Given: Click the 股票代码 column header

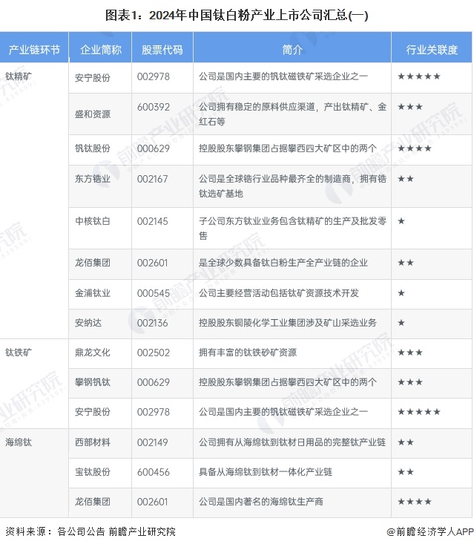Looking at the screenshot, I should pyautogui.click(x=162, y=50).
